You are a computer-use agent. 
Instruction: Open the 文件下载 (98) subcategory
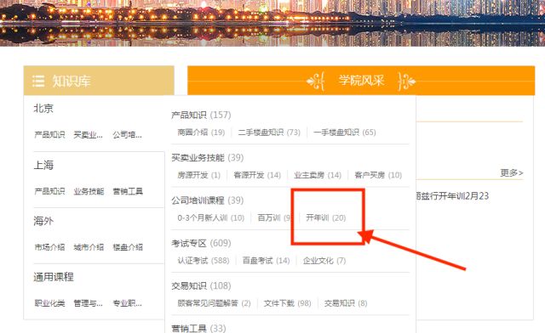(287, 303)
